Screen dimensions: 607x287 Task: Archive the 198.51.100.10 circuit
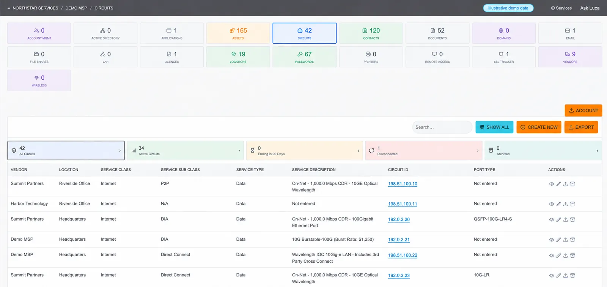pyautogui.click(x=572, y=184)
